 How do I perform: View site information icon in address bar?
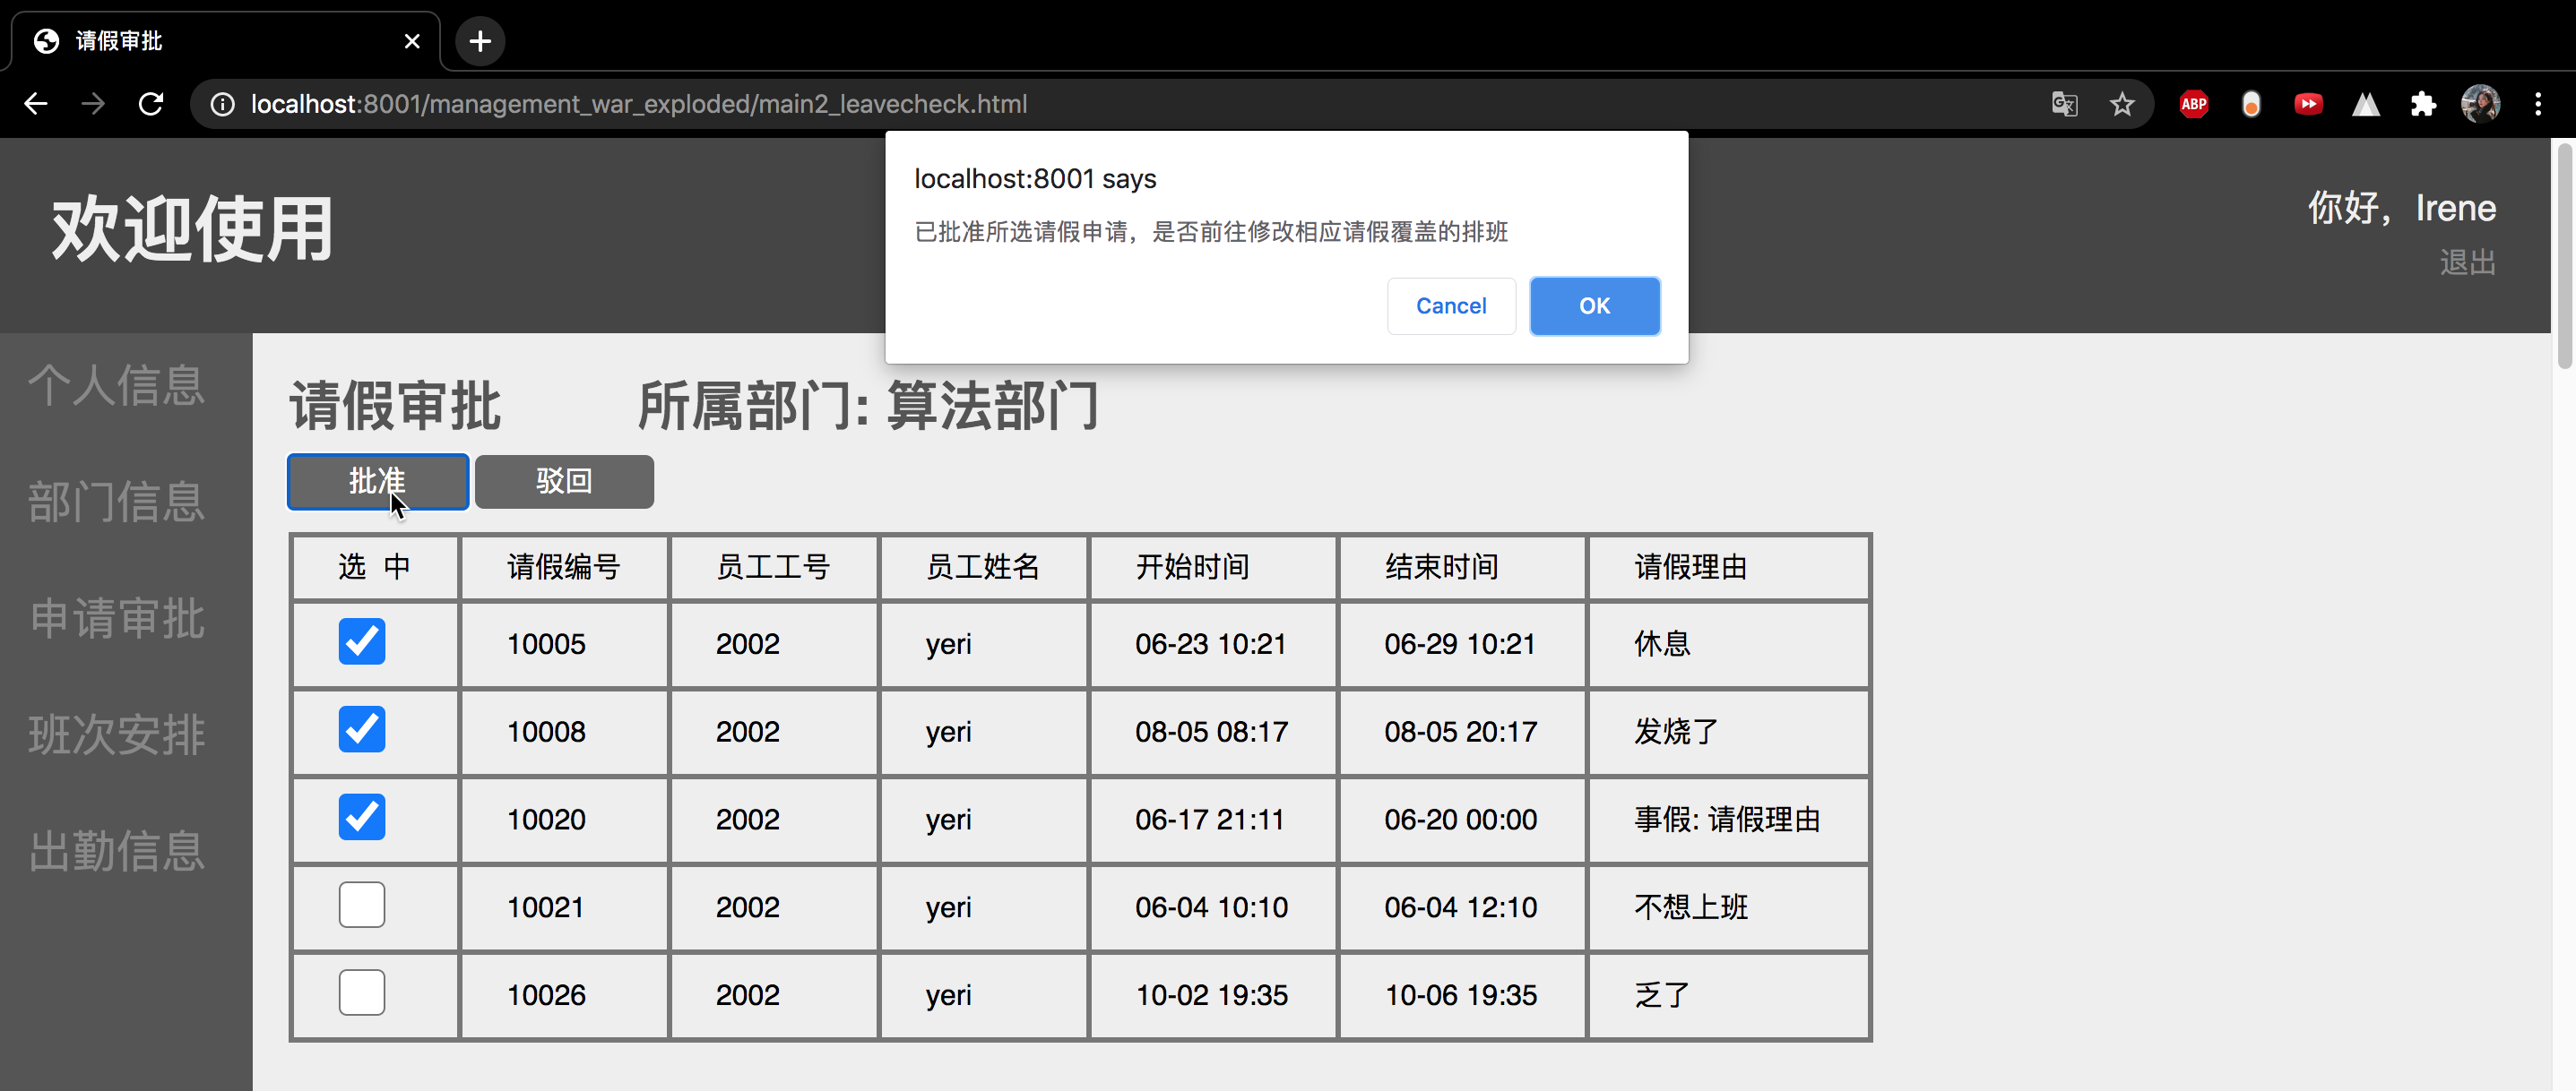(223, 104)
